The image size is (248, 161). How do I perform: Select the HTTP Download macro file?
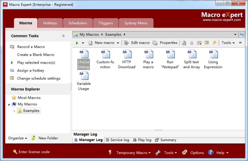[x=127, y=59]
